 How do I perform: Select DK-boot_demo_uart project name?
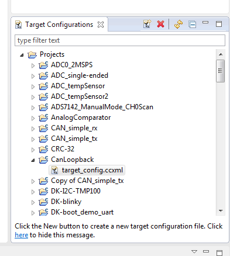tap(82, 212)
